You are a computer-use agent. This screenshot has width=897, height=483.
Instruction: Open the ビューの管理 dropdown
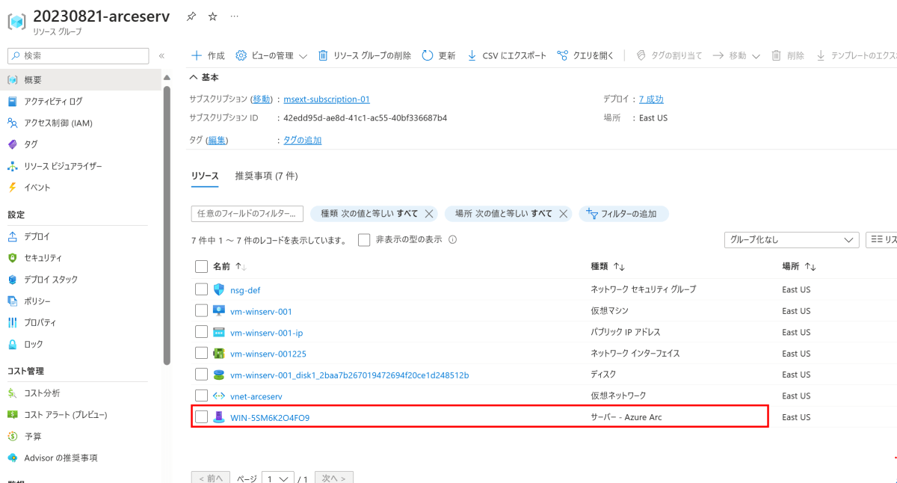coord(271,56)
